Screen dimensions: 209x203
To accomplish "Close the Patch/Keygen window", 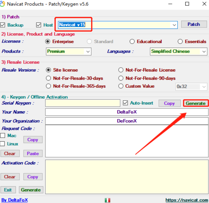I will (204, 4).
